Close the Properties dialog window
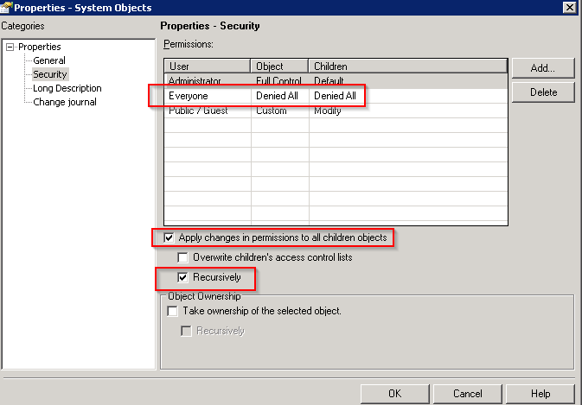This screenshot has width=582, height=405. coord(569,8)
